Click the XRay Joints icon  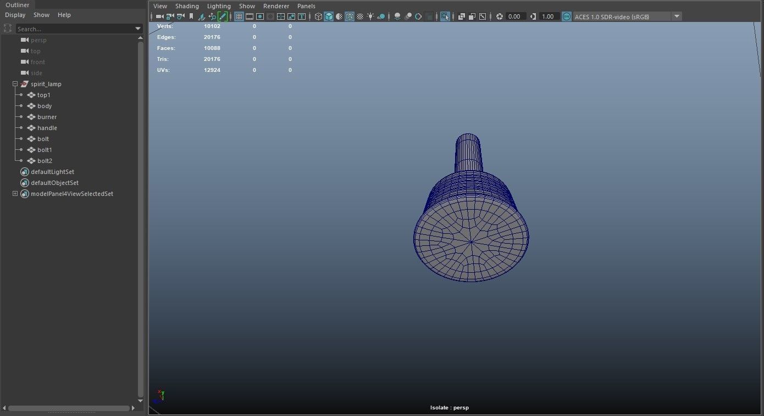tap(483, 16)
